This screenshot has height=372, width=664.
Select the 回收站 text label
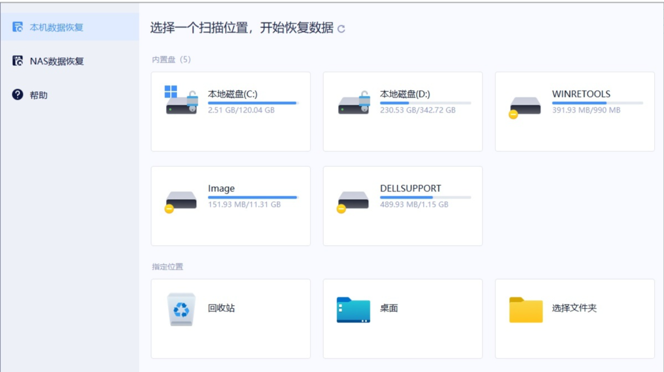(221, 308)
